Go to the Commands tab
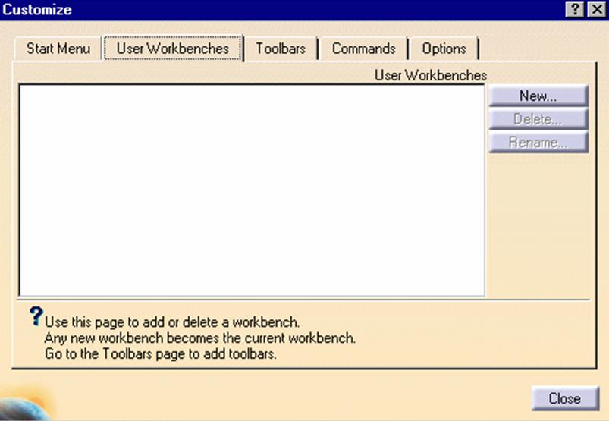609x421 pixels. point(363,49)
